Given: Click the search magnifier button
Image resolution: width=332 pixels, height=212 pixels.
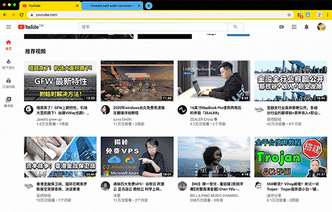Looking at the screenshot, I should [236, 27].
